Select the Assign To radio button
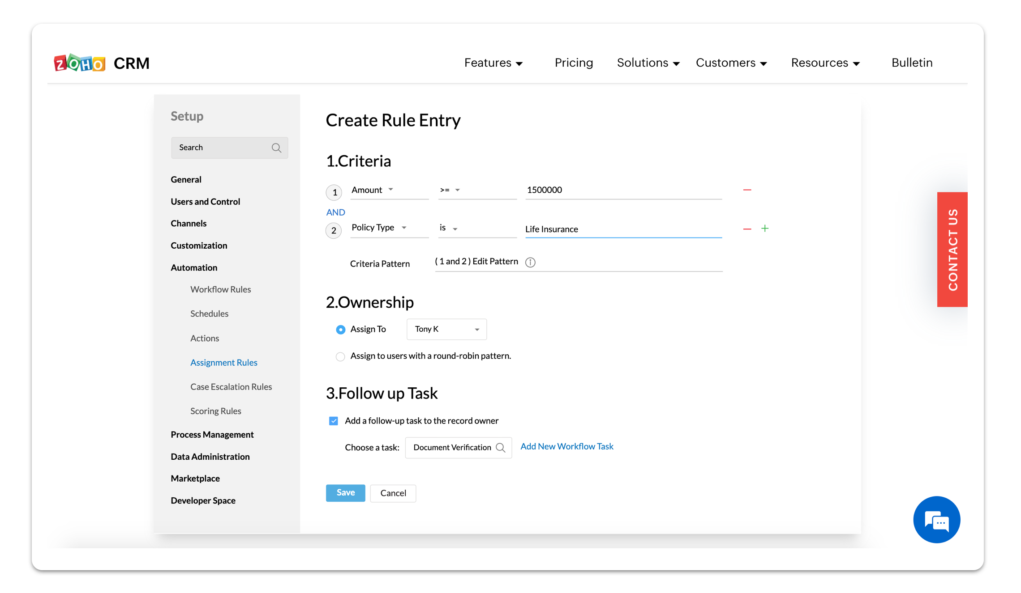 pyautogui.click(x=340, y=330)
